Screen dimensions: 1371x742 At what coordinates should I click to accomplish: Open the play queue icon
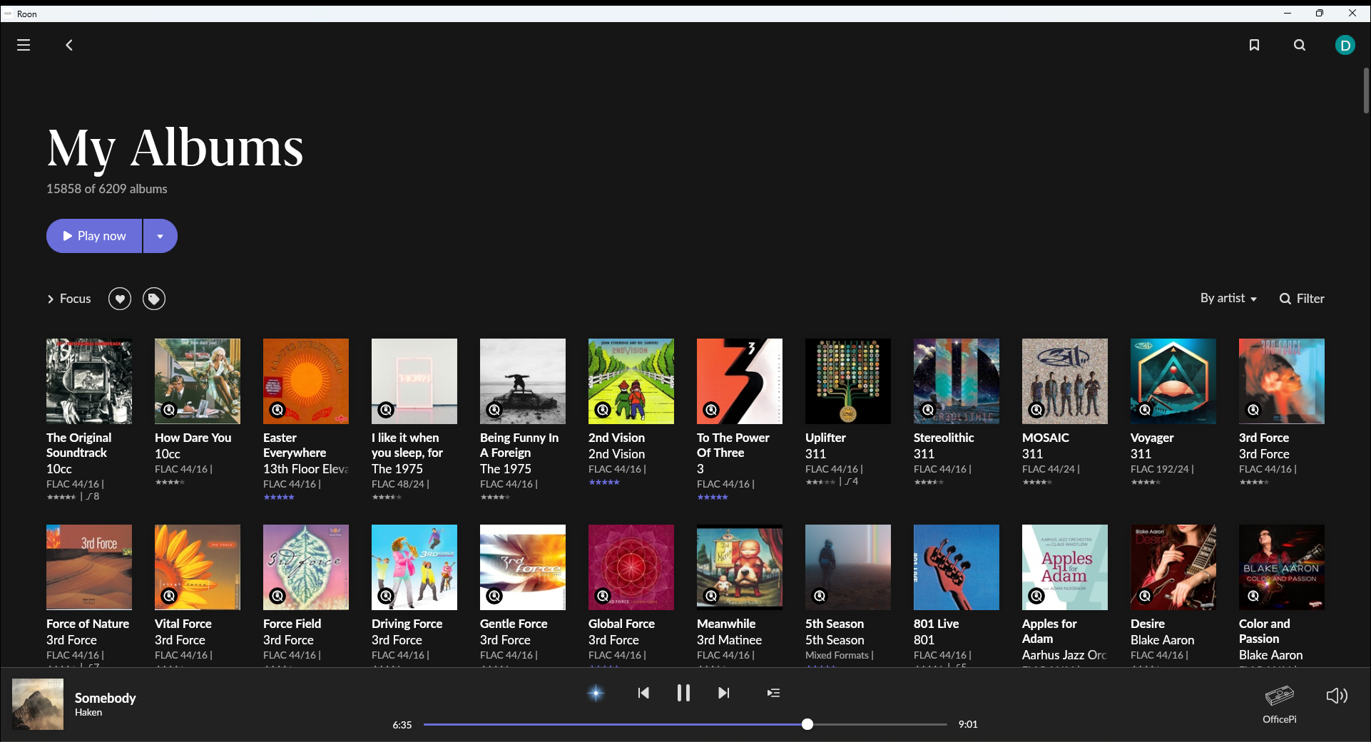tap(773, 693)
